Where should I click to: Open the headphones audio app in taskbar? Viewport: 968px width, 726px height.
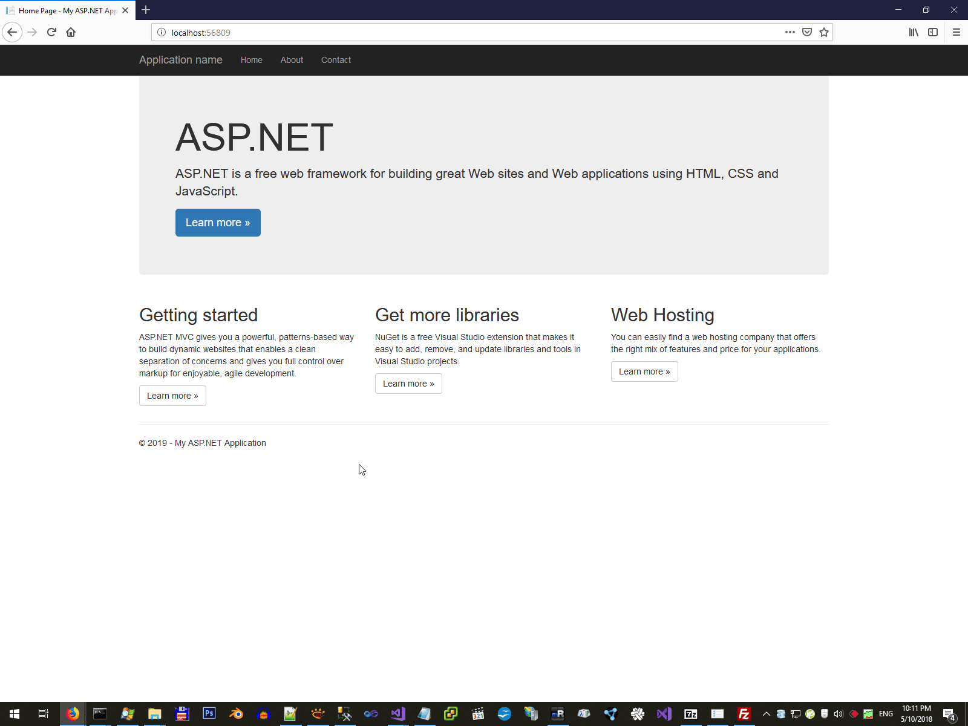pyautogui.click(x=263, y=714)
